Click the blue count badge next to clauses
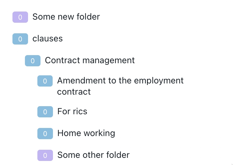This screenshot has width=233, height=165. 20,39
